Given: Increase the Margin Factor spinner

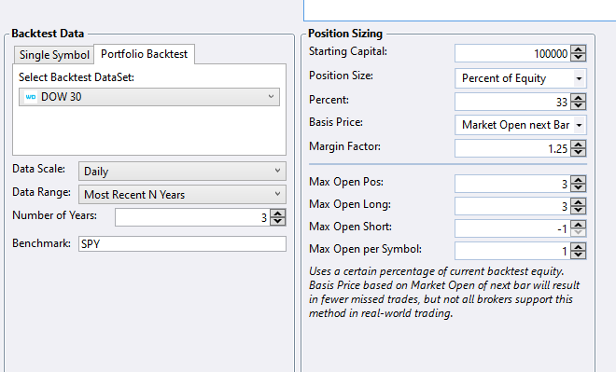Looking at the screenshot, I should 579,145.
